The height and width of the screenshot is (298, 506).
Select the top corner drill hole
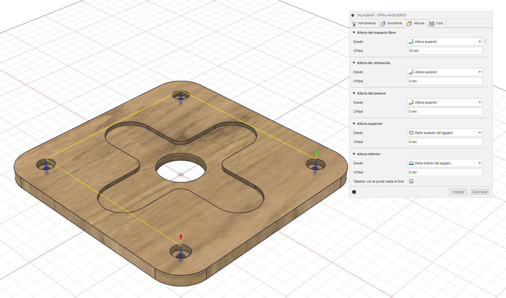(x=181, y=95)
